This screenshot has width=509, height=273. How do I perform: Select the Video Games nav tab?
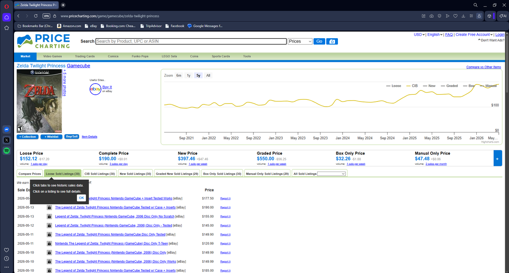point(53,56)
